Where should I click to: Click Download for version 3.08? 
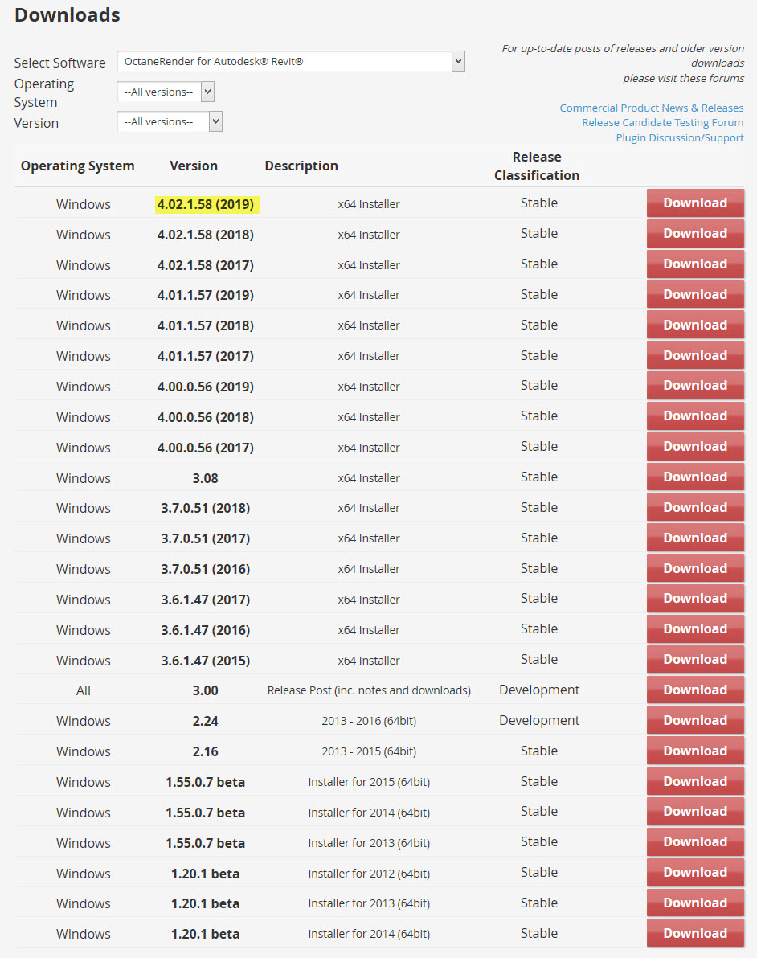pyautogui.click(x=695, y=477)
